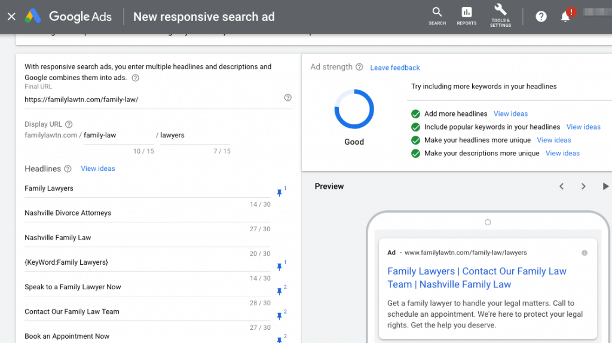Show next ad preview
The height and width of the screenshot is (343, 612).
tap(583, 186)
